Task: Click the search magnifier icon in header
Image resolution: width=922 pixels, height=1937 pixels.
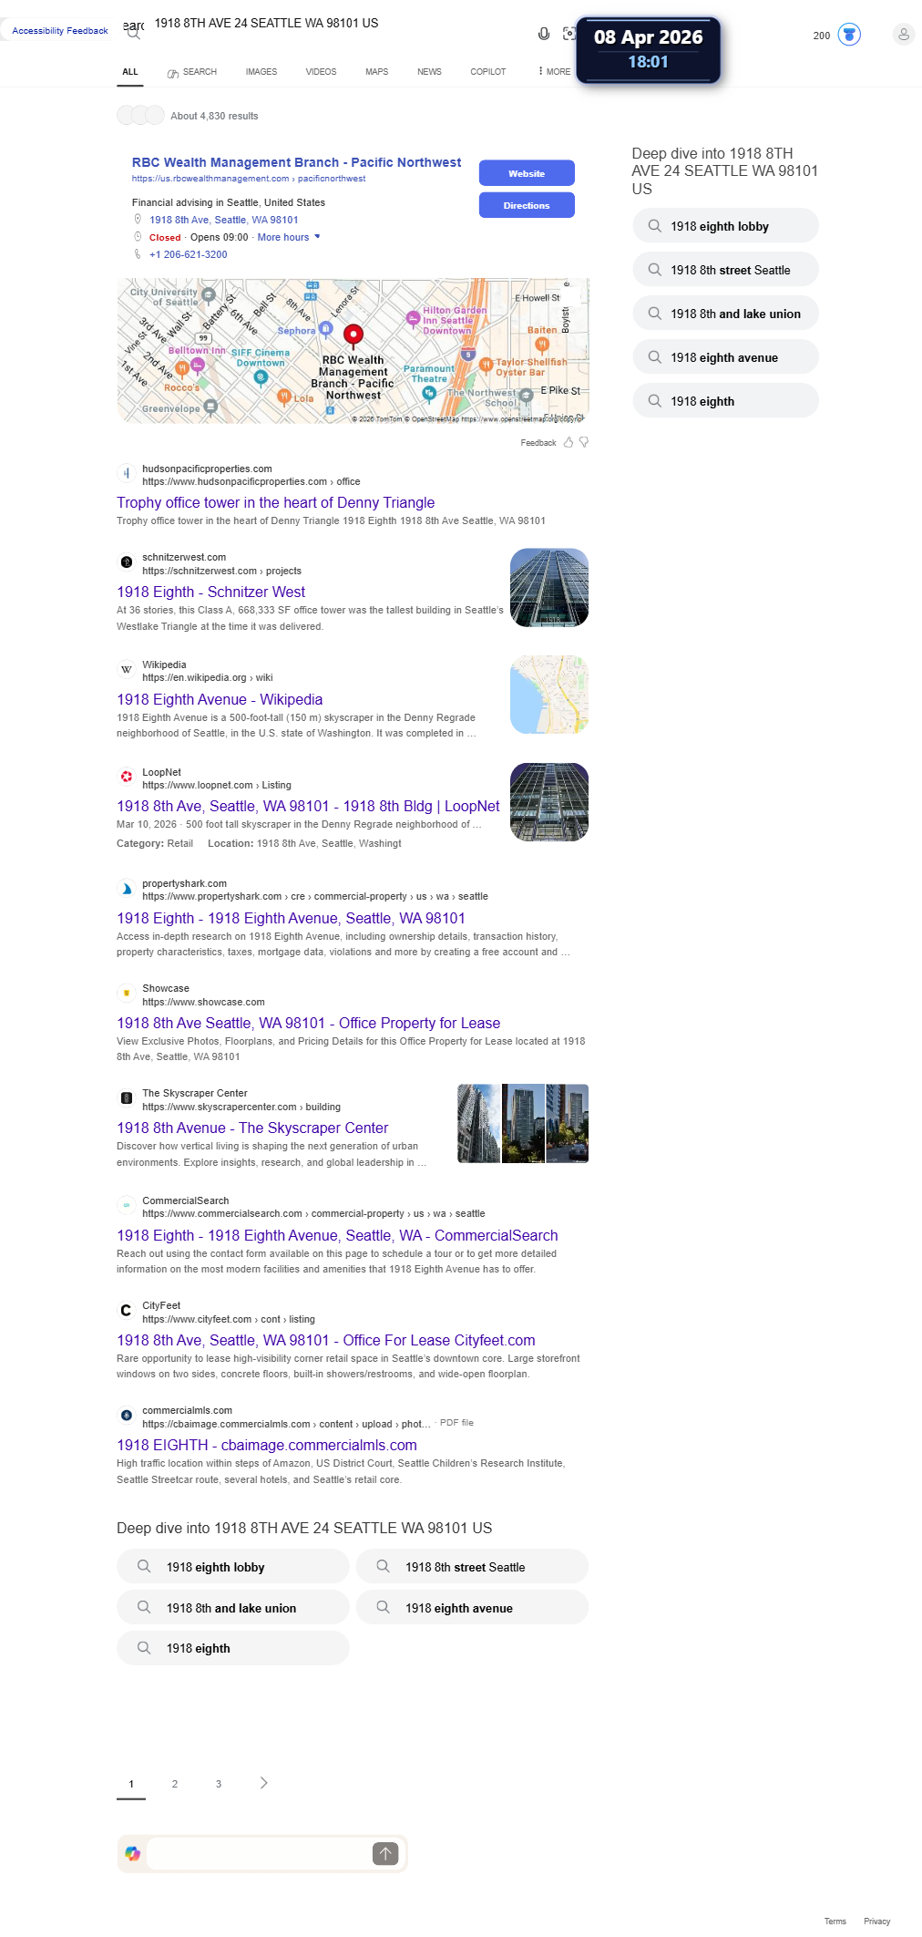Action: point(133,34)
